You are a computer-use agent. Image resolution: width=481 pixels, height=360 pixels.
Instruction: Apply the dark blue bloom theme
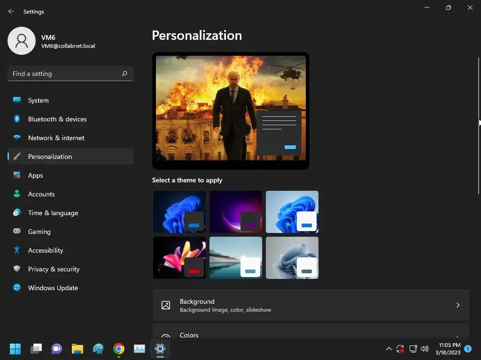179,212
